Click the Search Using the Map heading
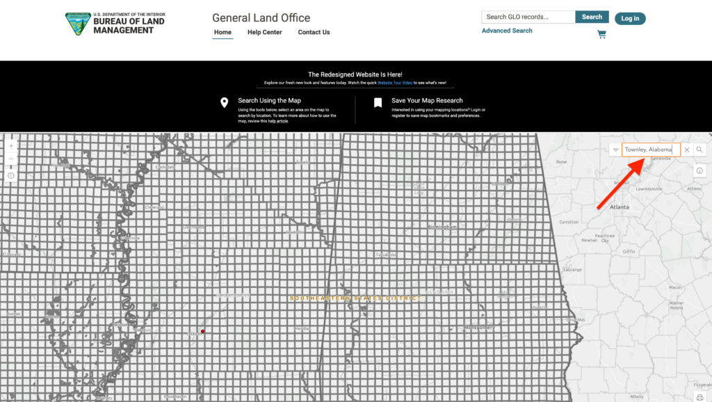The image size is (712, 402). [x=269, y=100]
